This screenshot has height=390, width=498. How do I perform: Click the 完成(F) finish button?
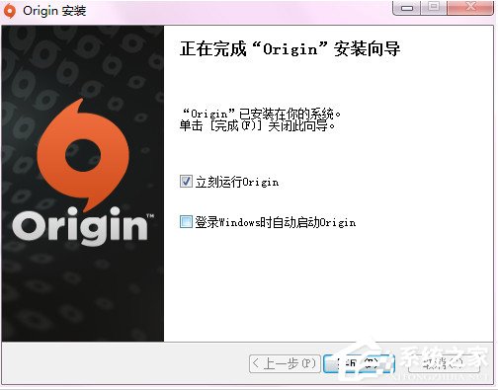359,363
